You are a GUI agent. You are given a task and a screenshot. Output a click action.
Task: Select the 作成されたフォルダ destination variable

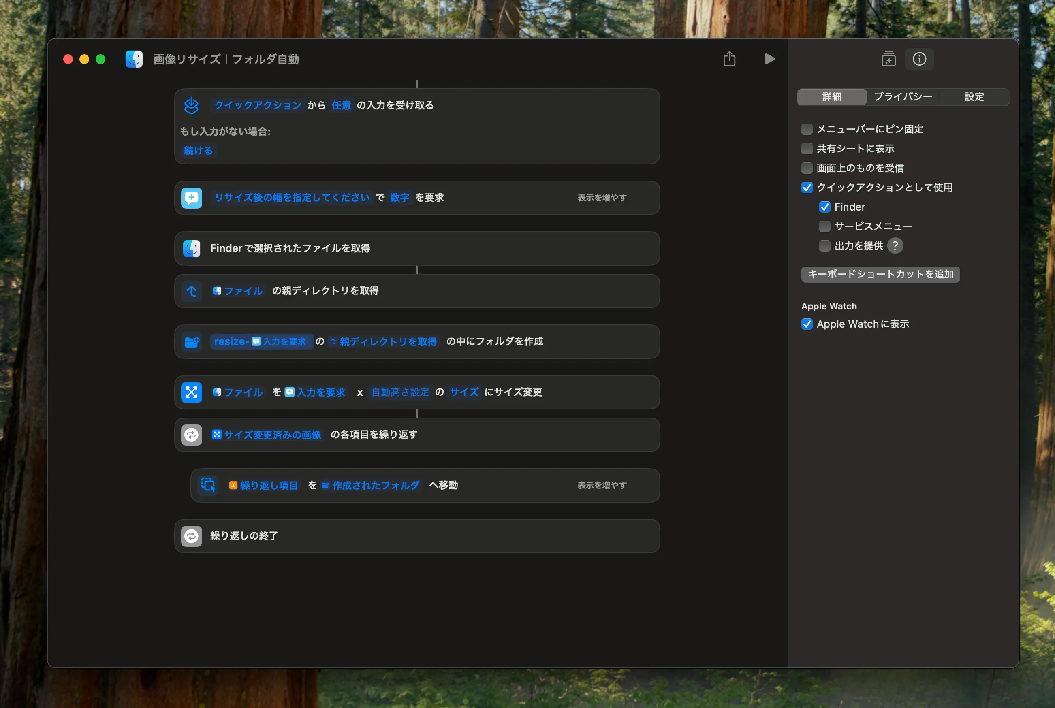coord(370,485)
